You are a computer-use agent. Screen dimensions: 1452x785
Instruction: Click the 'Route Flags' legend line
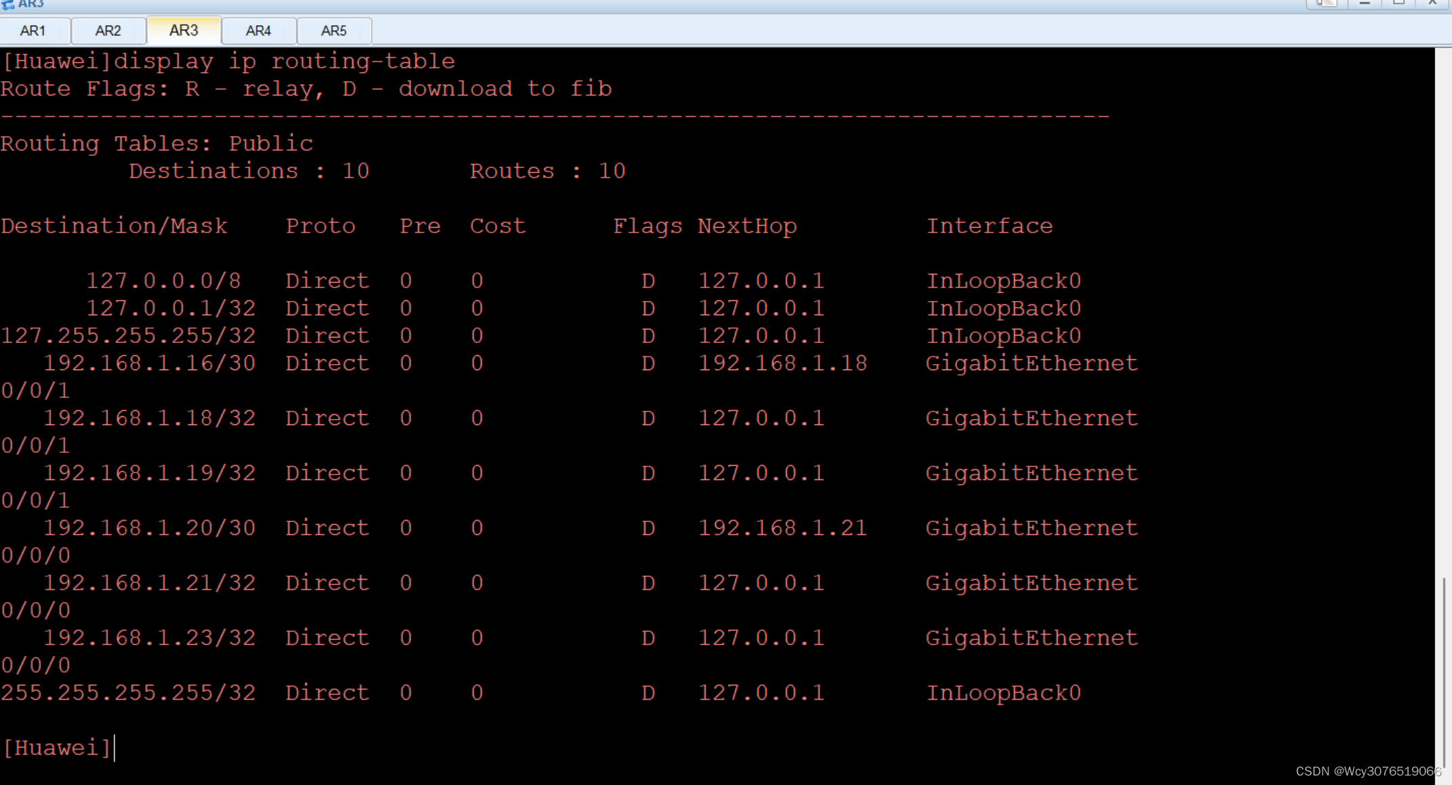(306, 89)
